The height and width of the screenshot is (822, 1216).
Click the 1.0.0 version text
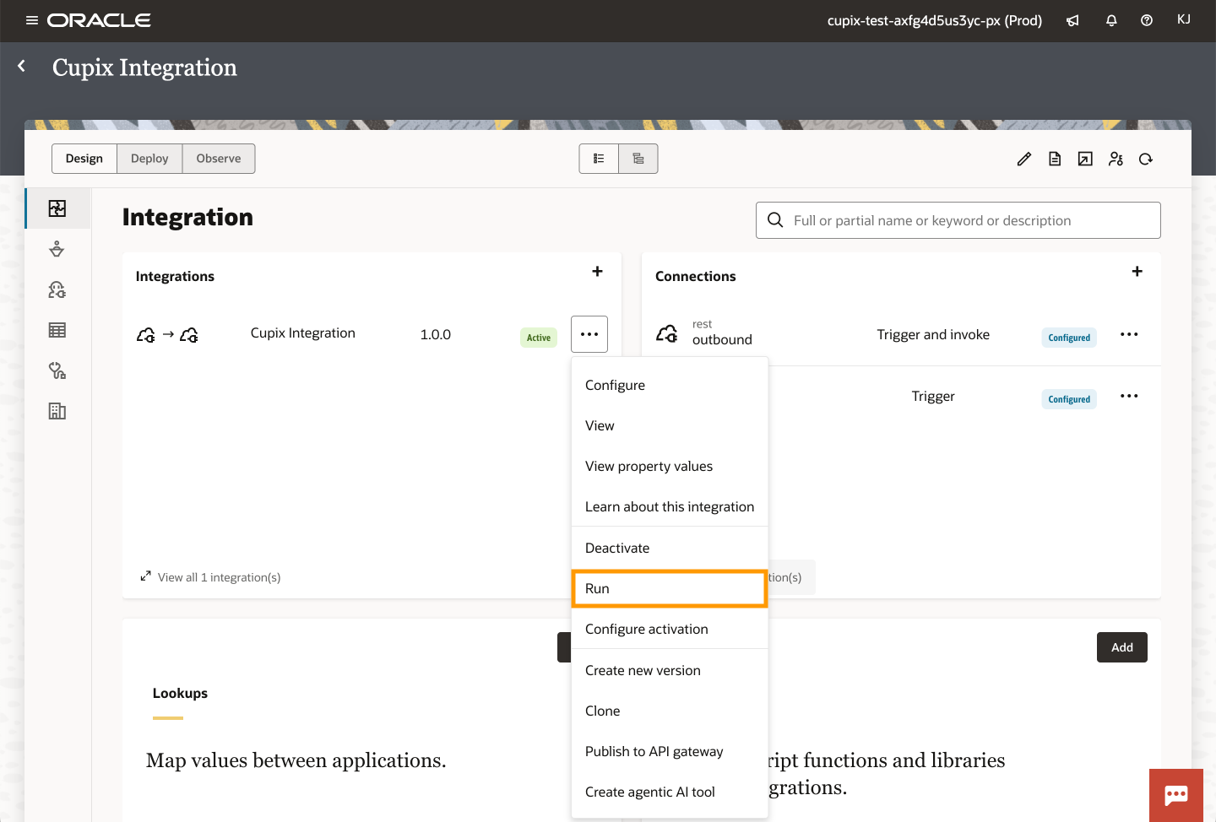tap(436, 334)
